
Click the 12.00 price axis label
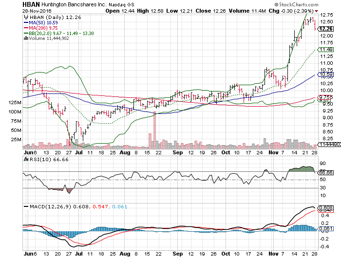[326, 36]
